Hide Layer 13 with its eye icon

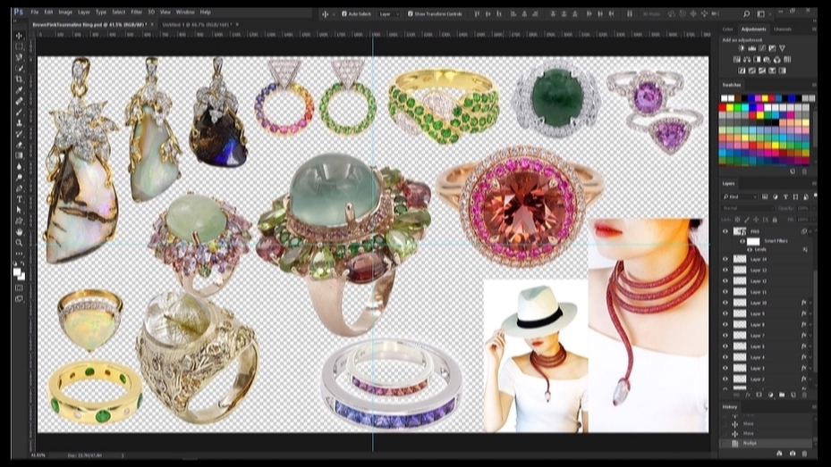(725, 271)
